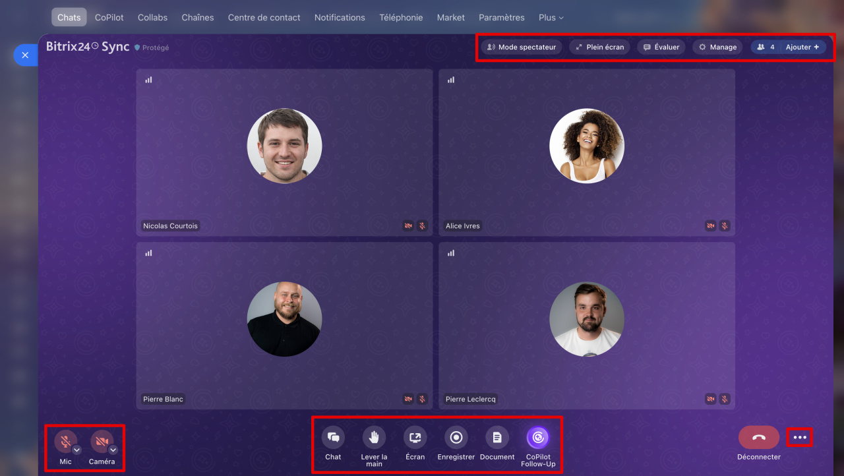Screen dimensions: 844x476
Task: Click Alice Ivres avatar
Action: (x=587, y=146)
